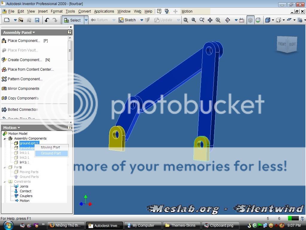Open the Tools menu

[x=70, y=11]
